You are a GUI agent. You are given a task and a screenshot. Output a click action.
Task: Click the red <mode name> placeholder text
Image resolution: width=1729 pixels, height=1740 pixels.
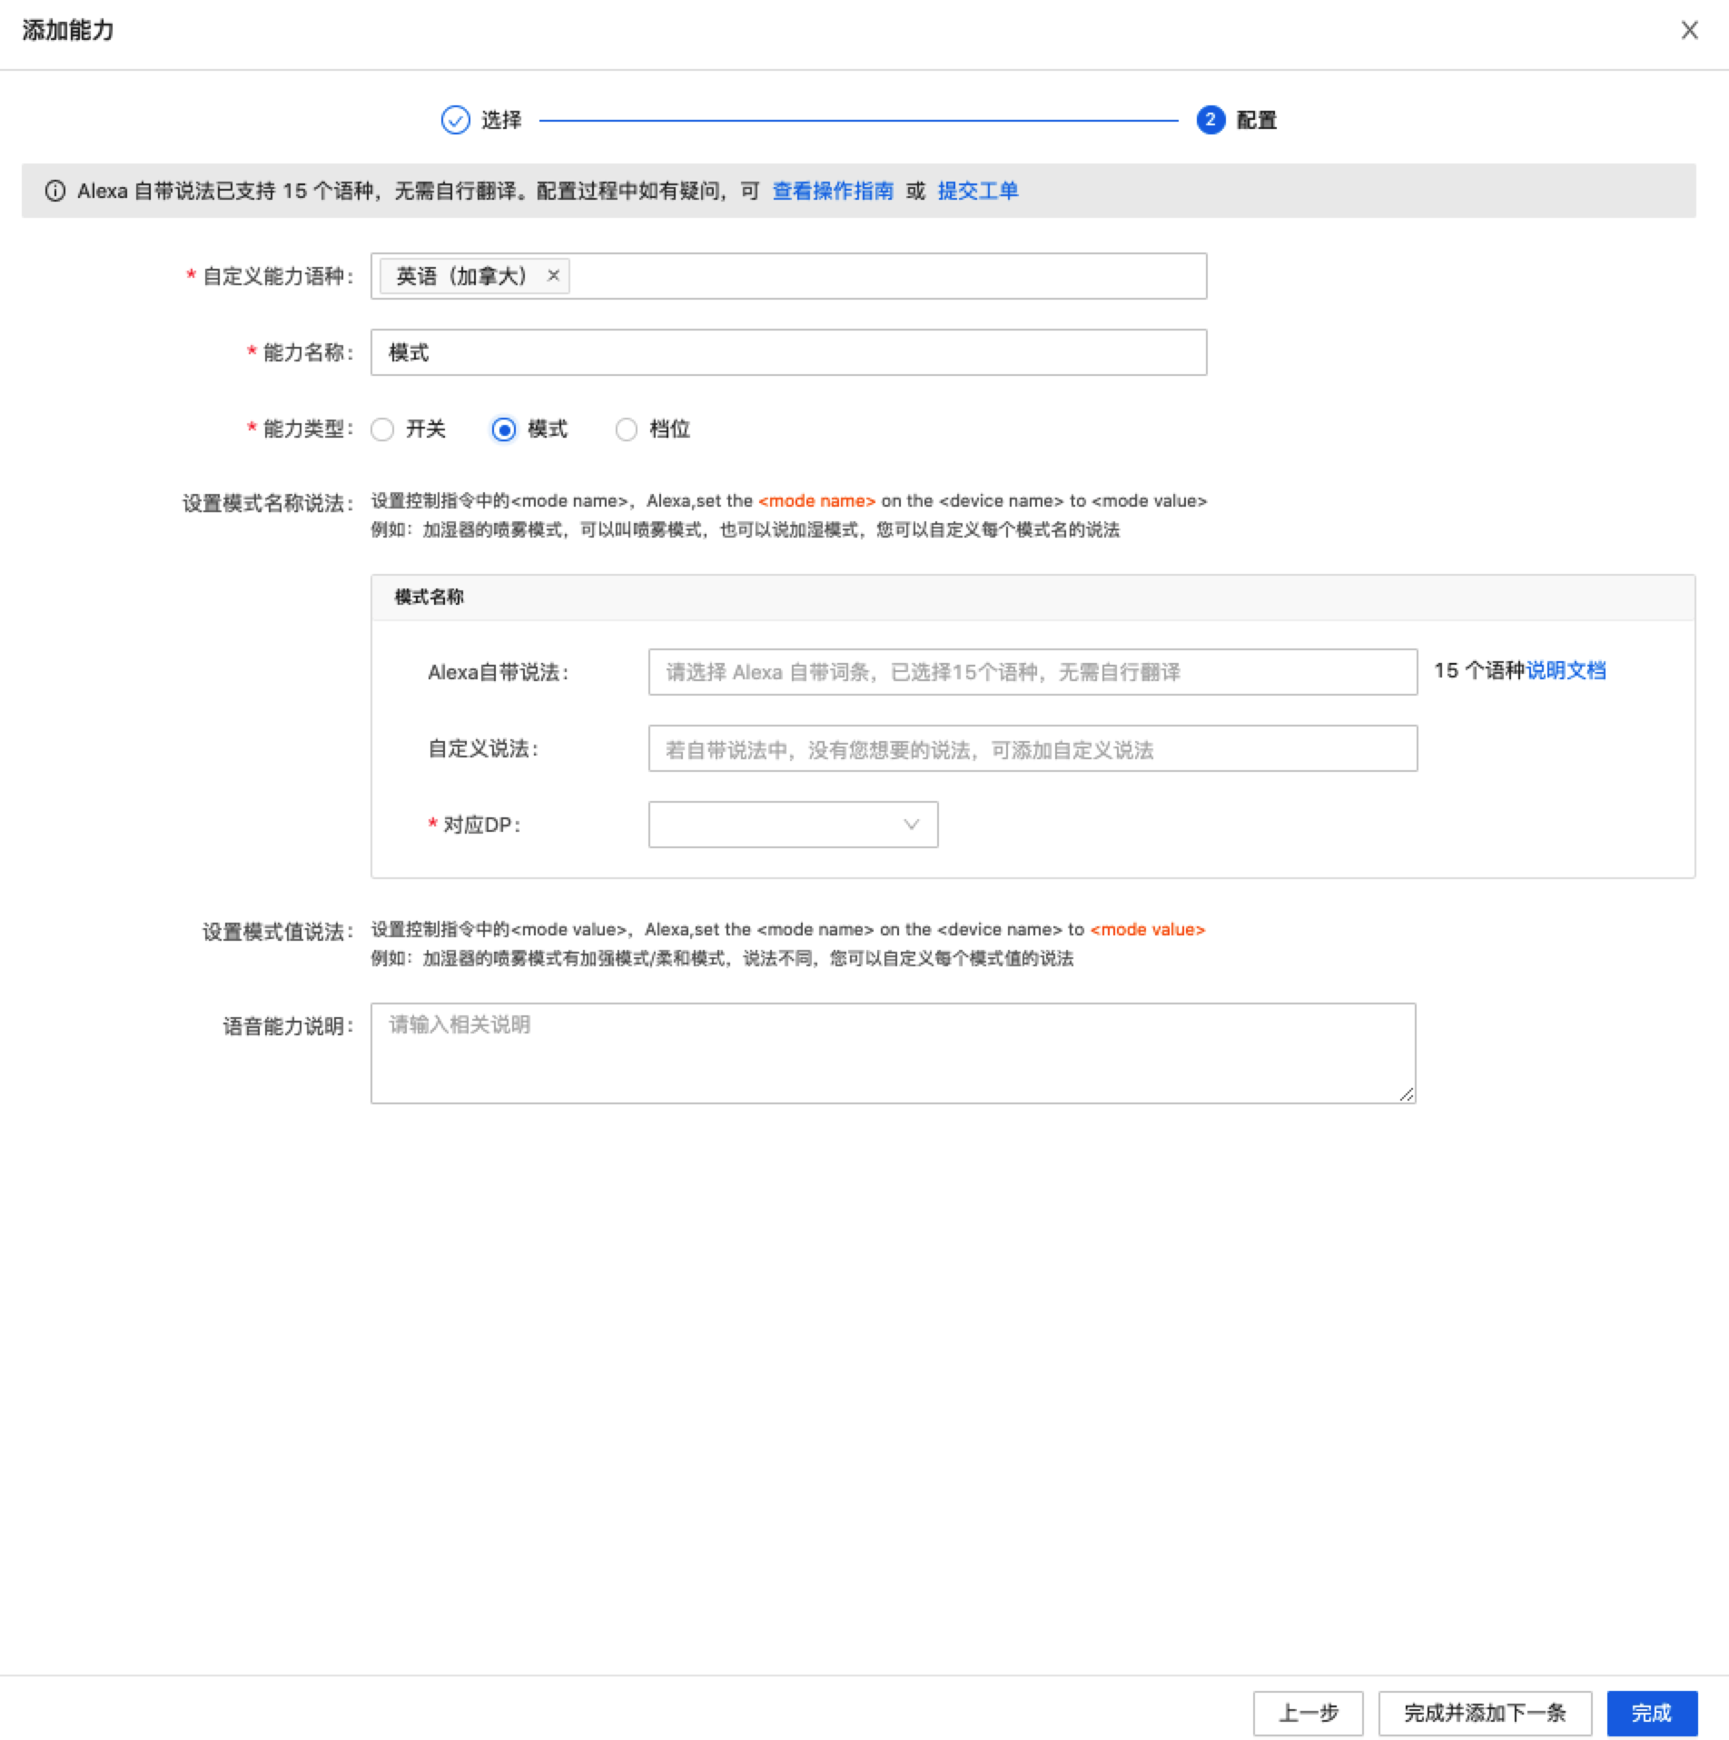[816, 500]
